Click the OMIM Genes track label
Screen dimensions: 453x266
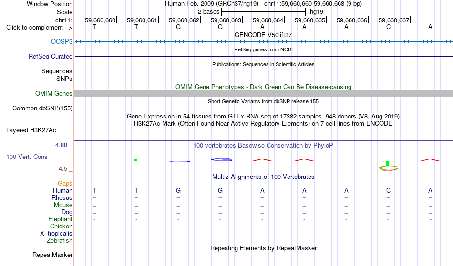pos(54,93)
